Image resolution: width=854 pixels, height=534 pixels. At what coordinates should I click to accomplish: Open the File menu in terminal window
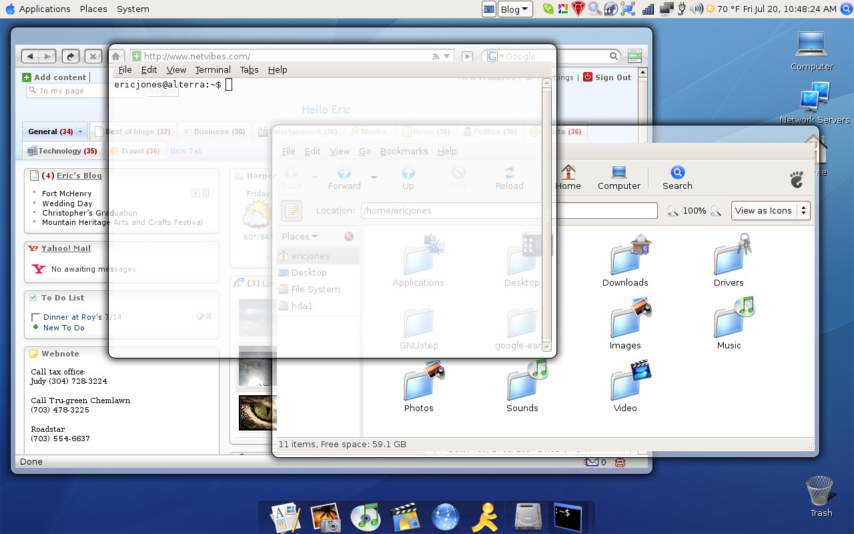(125, 69)
